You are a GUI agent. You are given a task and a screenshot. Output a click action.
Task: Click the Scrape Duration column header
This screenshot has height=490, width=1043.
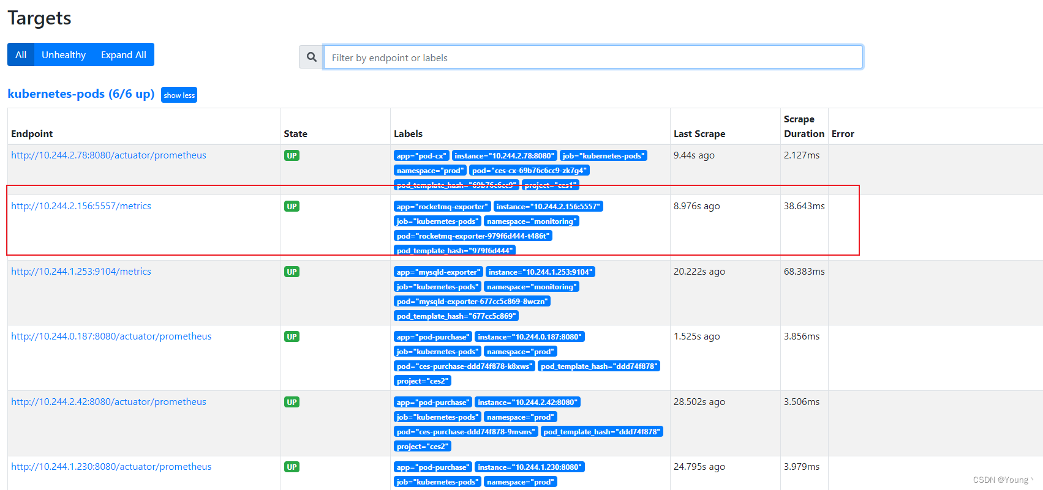[804, 127]
